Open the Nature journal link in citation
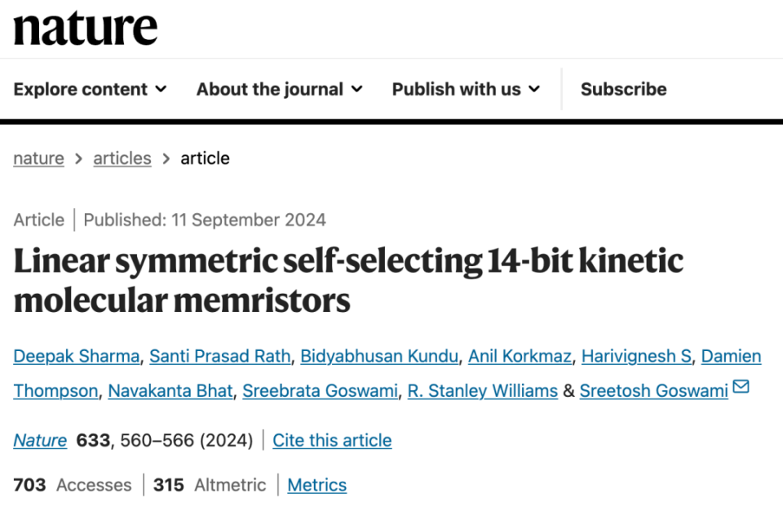The image size is (783, 507). [40, 441]
